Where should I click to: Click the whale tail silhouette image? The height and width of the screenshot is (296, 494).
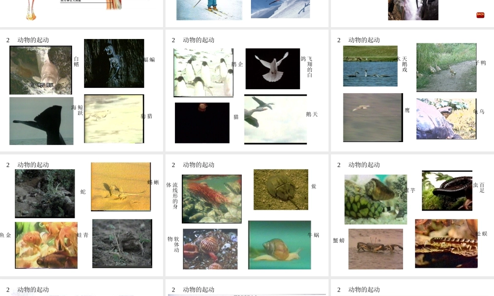(41, 121)
